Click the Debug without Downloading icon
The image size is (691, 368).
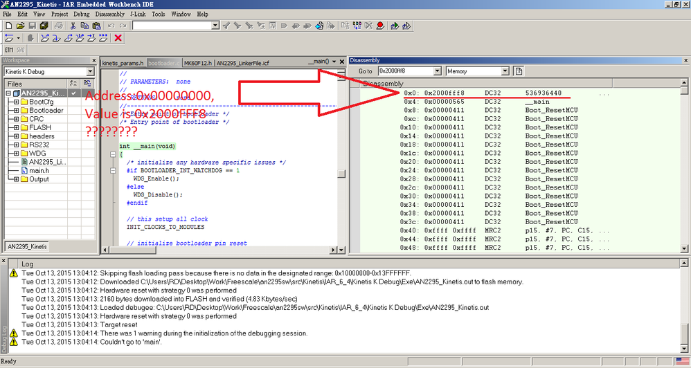(x=406, y=26)
